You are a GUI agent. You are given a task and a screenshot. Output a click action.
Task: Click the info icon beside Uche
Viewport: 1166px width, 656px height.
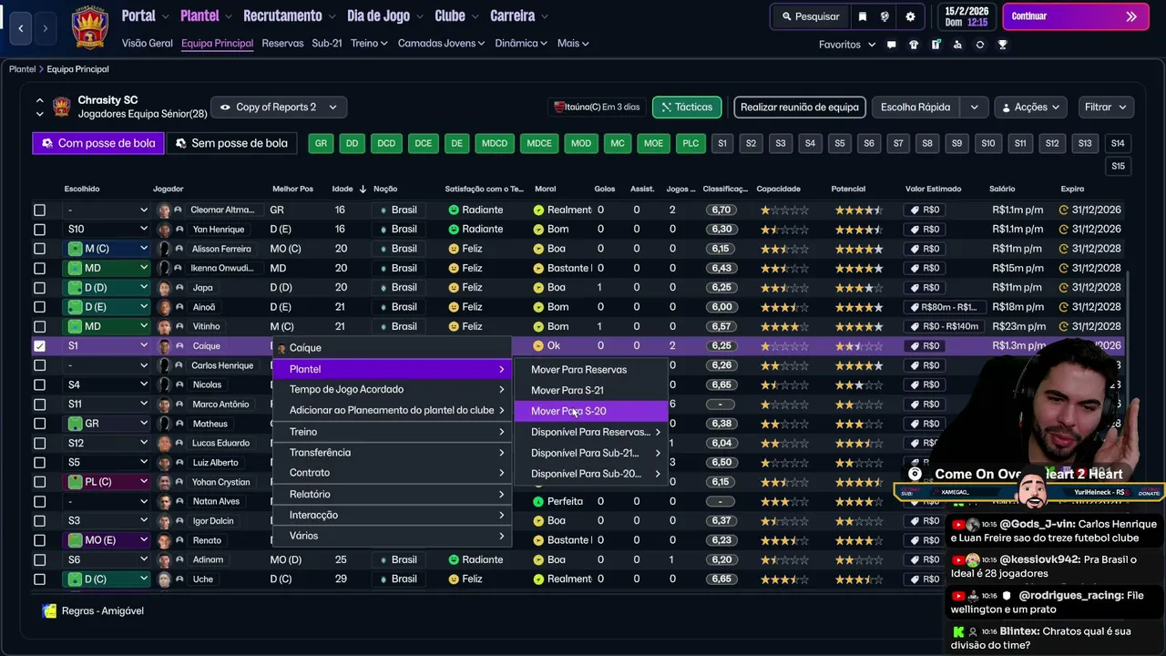click(x=179, y=579)
